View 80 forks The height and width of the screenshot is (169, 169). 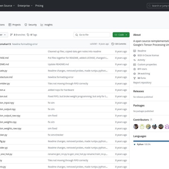click(x=142, y=78)
